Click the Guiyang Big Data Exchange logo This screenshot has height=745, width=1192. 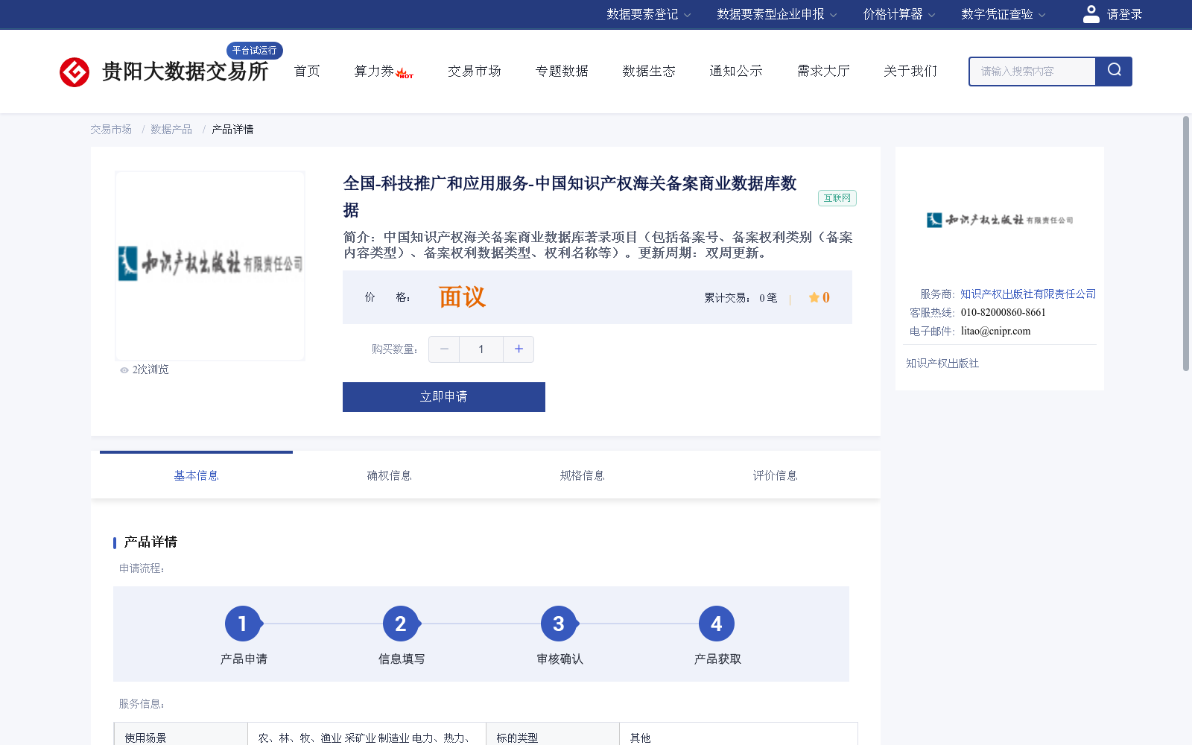click(x=164, y=72)
